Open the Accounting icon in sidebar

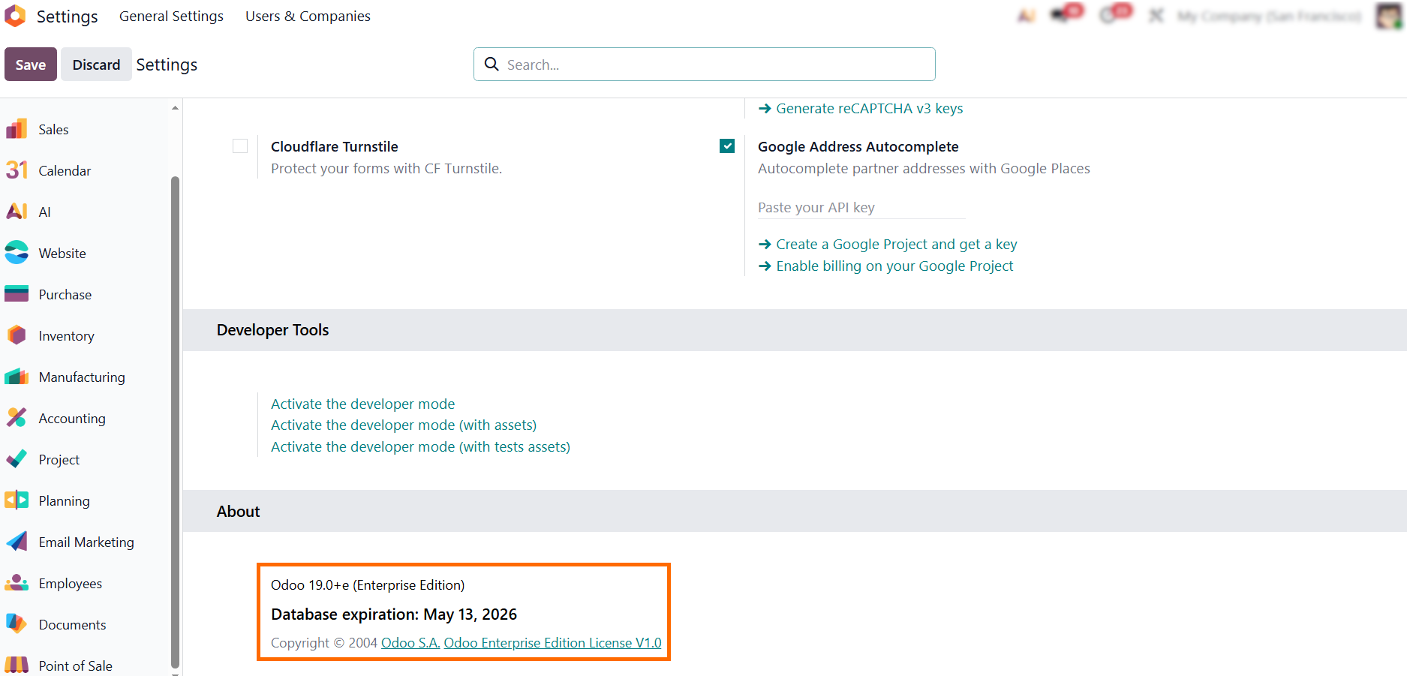(17, 418)
